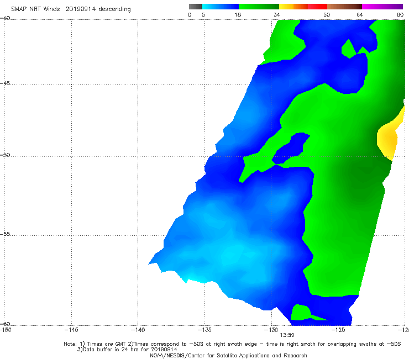
Task: Click the colorbar label '50'
Action: [x=327, y=14]
